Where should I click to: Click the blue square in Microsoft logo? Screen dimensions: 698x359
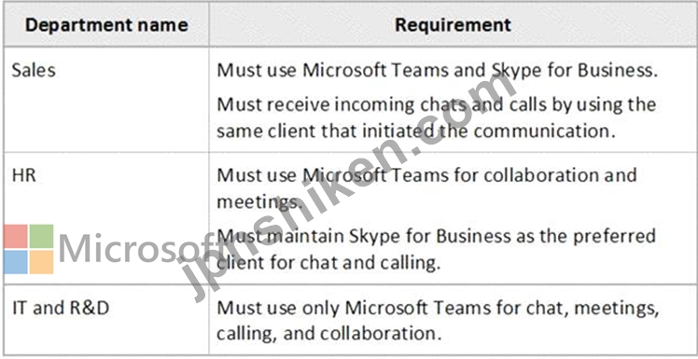coord(16,262)
